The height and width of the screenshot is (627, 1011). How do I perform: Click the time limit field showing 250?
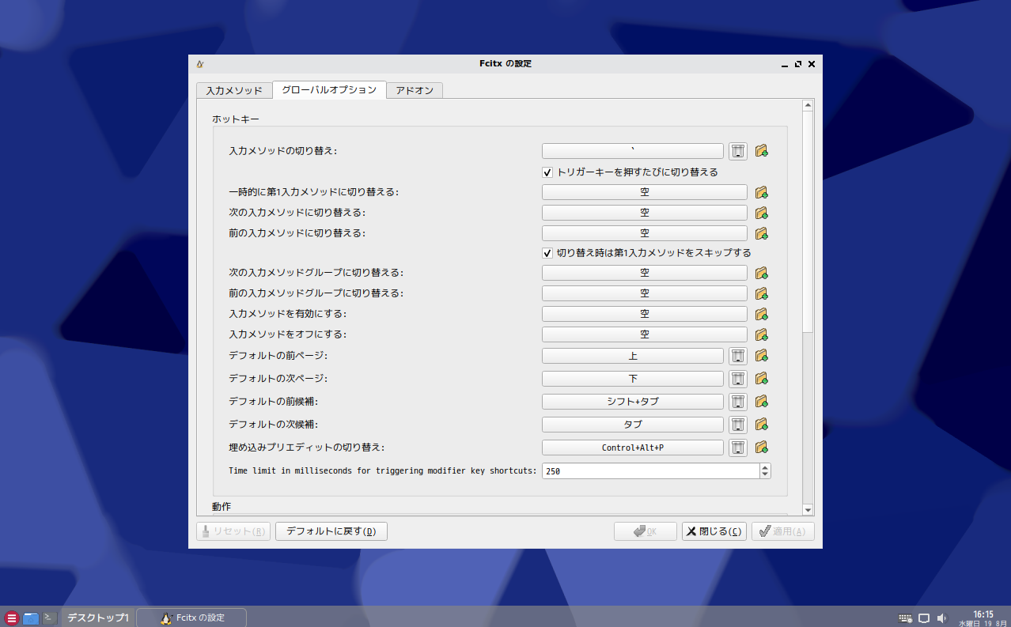pyautogui.click(x=650, y=471)
